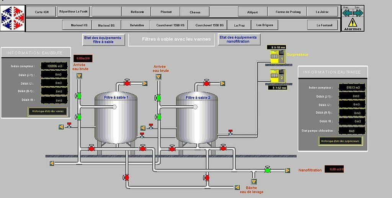Viewport: 392px width, 198px height.
Task: Open the Carte IGN view
Action: [x=41, y=12]
